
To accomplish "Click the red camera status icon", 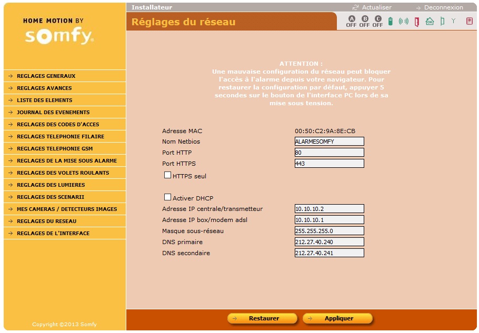I will coord(469,21).
